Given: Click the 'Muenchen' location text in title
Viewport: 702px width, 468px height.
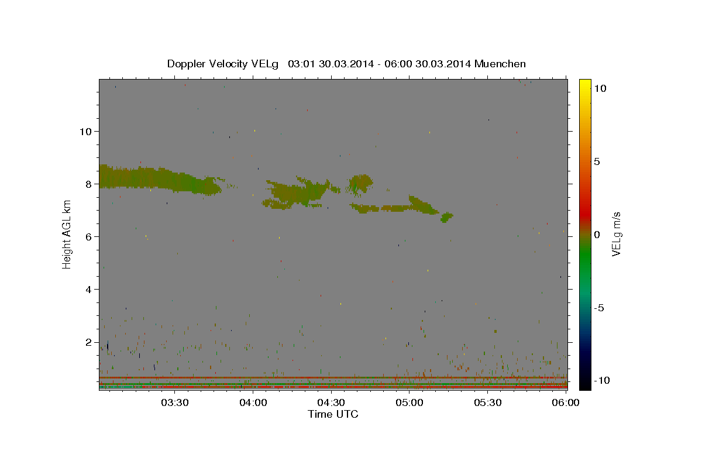Looking at the screenshot, I should click(501, 64).
